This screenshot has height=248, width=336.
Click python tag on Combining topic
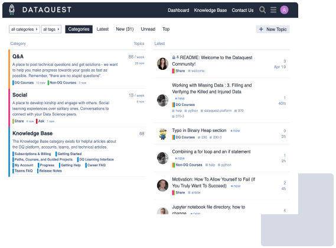[x=224, y=165]
